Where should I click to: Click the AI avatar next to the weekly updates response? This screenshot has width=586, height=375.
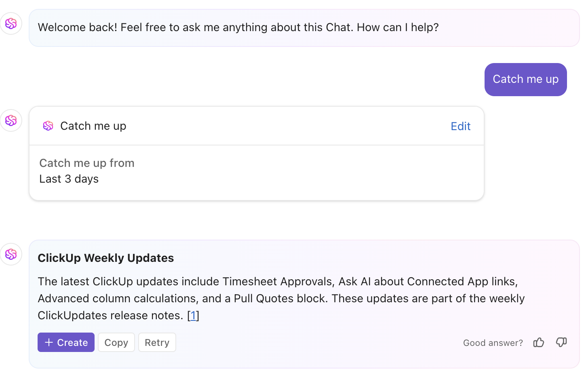[11, 254]
